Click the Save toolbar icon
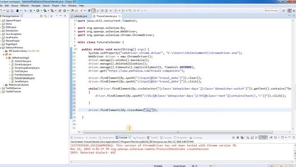Viewport: 296px width, 167px height. click(8, 11)
